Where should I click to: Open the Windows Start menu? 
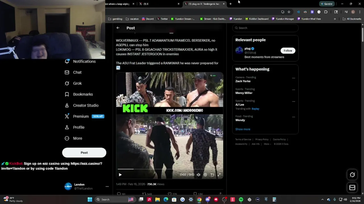pyautogui.click(x=90, y=199)
